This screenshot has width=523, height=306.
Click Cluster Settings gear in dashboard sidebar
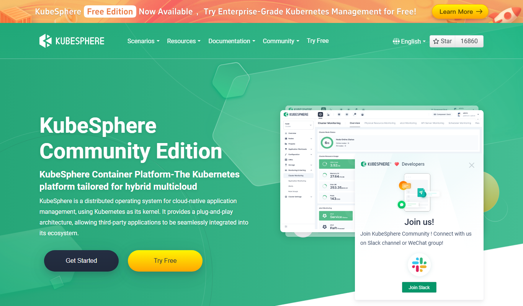pos(286,197)
